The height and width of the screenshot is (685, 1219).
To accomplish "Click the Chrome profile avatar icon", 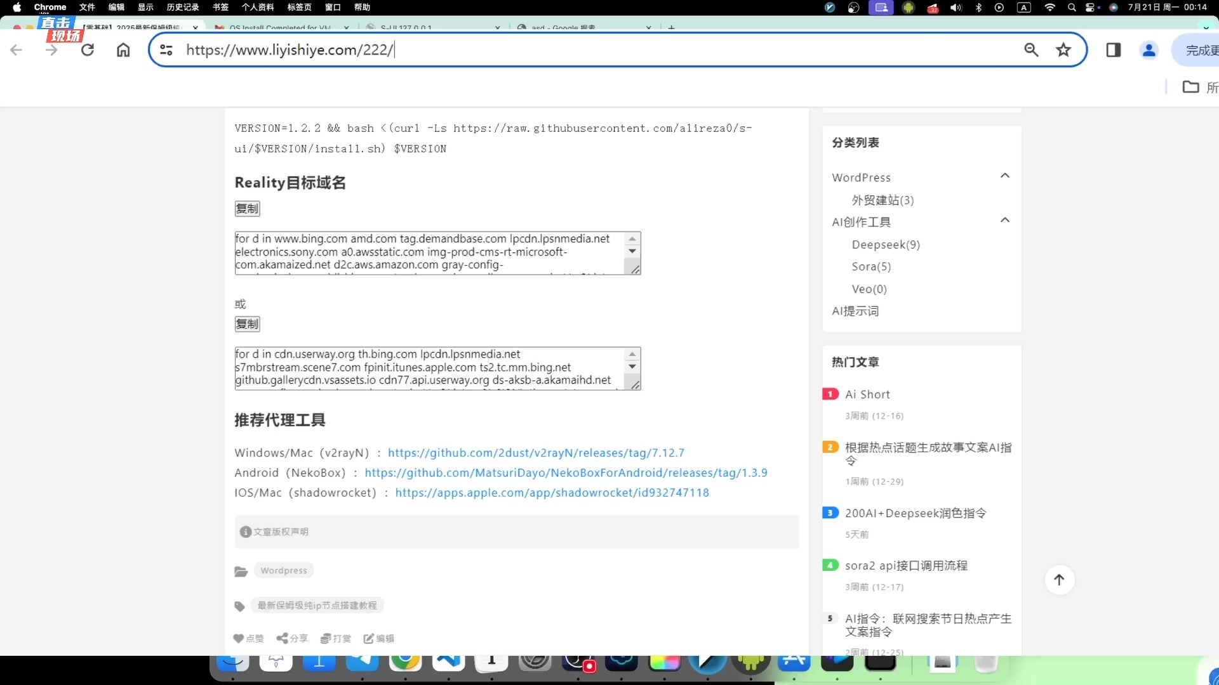I will (x=1149, y=50).
